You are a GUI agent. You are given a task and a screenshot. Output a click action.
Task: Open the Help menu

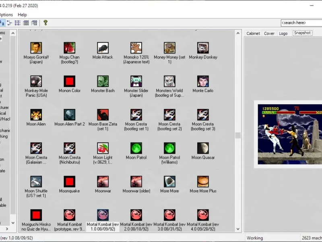pos(22,15)
